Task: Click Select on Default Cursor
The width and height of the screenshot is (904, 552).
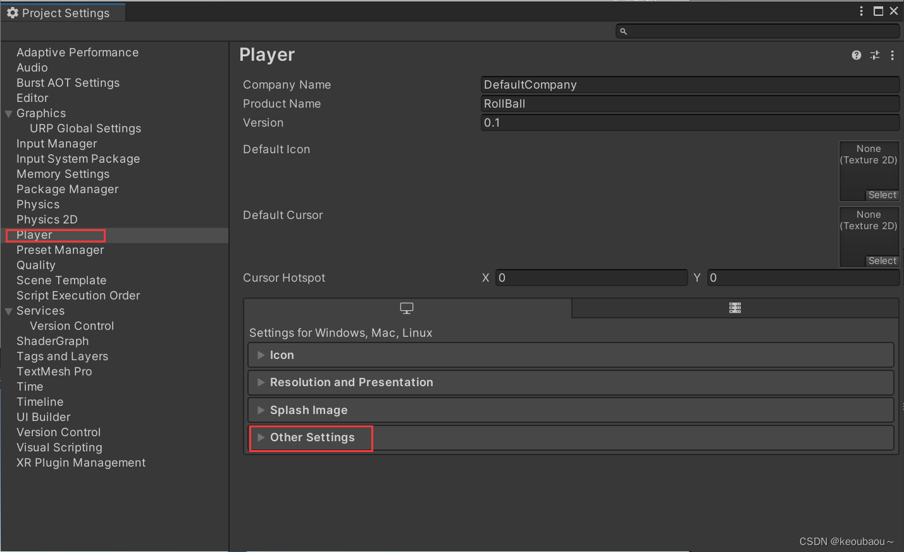Action: pos(882,260)
